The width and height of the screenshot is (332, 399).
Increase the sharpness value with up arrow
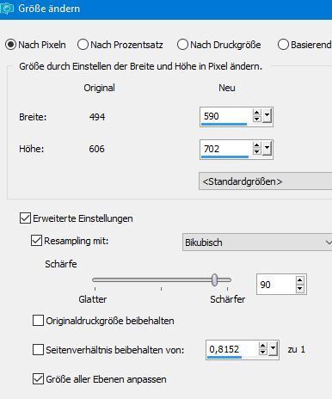pos(300,280)
